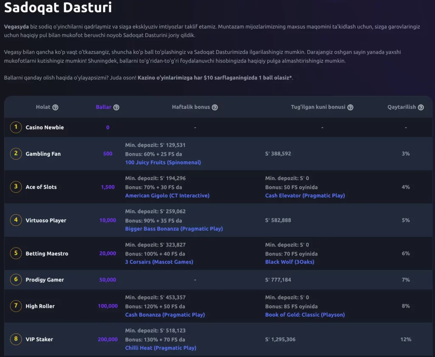
Task: Open the 100 Juicy Fruits (Spinomenal) link
Action: (163, 162)
